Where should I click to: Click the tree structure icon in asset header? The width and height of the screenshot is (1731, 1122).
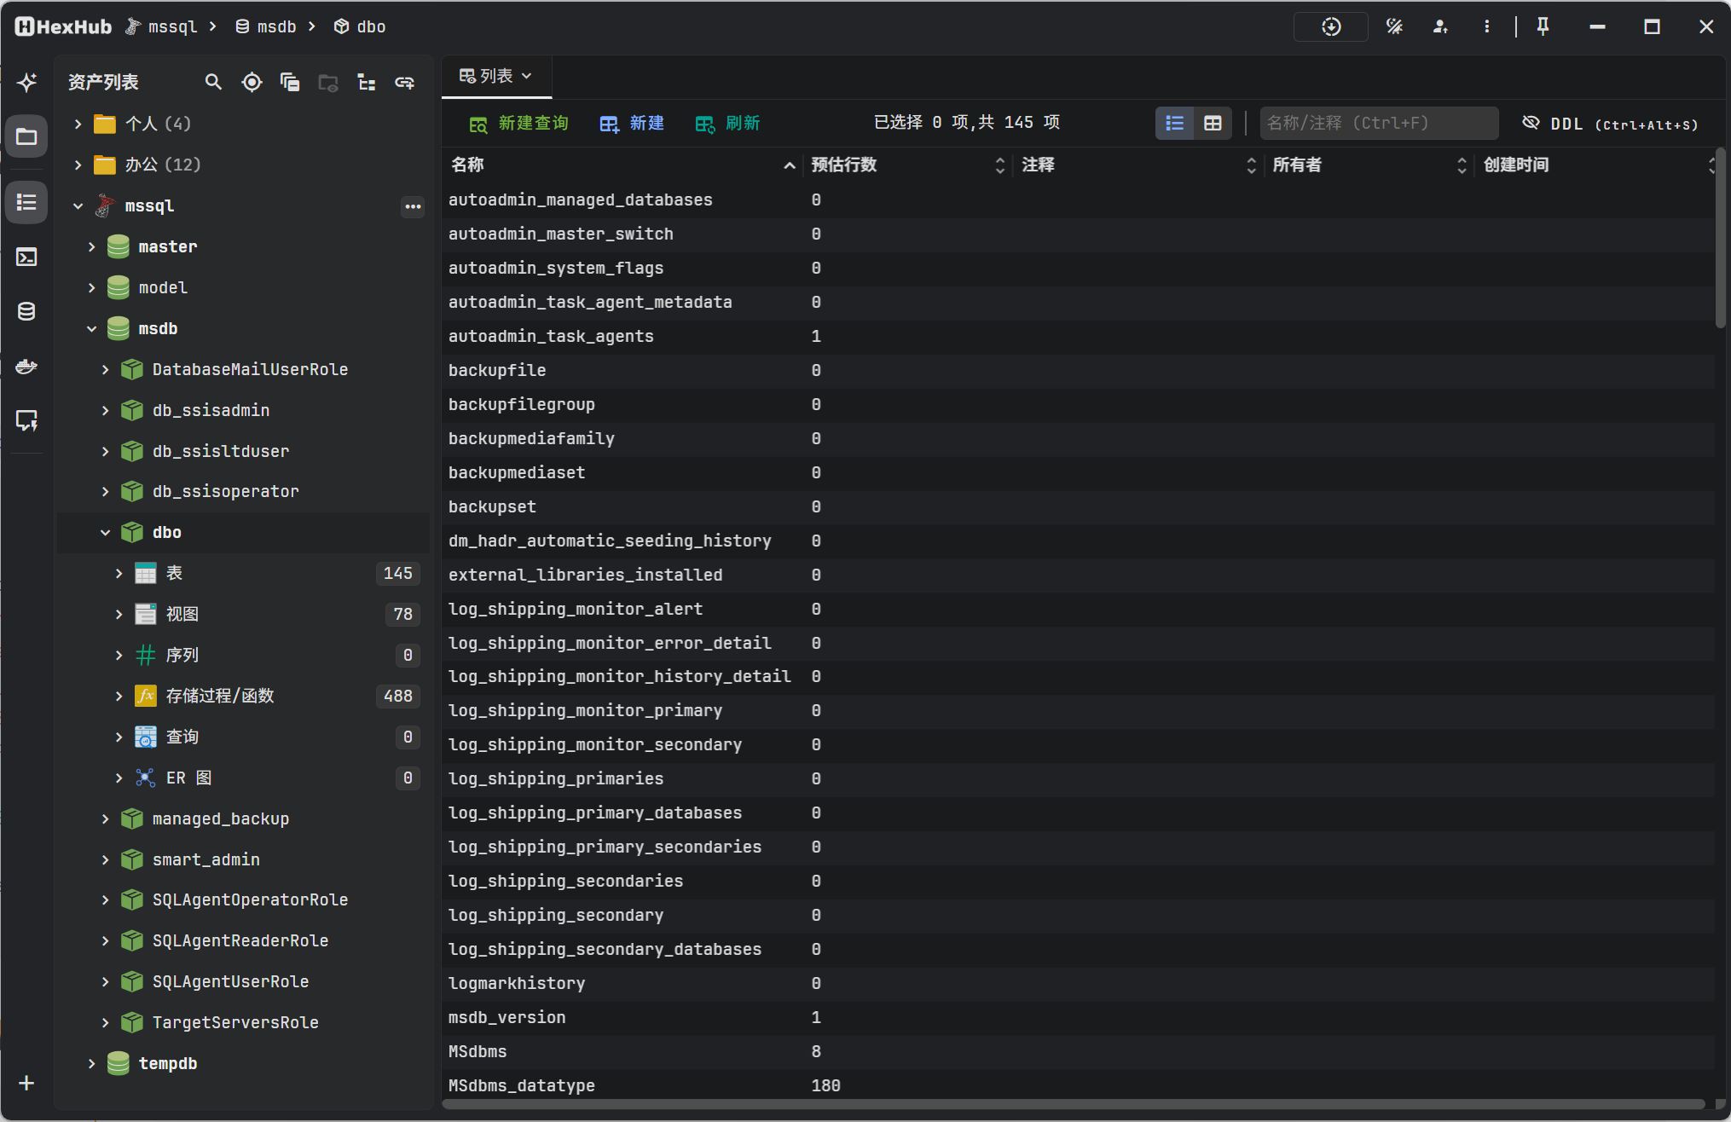pos(367,82)
